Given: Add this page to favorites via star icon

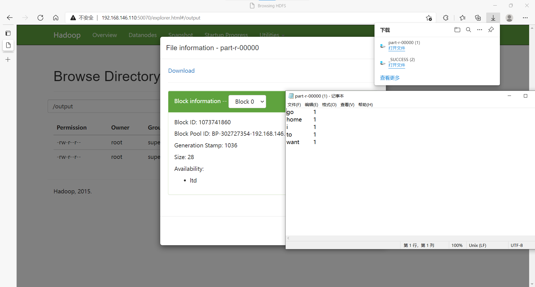Looking at the screenshot, I should click(x=429, y=18).
